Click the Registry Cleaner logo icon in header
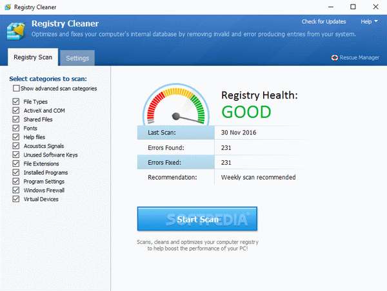Screen dimensions: 387x291 [16, 30]
